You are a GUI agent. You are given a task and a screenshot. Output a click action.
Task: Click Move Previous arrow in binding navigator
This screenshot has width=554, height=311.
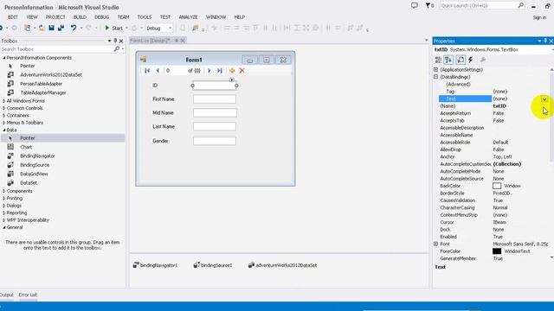[158, 71]
